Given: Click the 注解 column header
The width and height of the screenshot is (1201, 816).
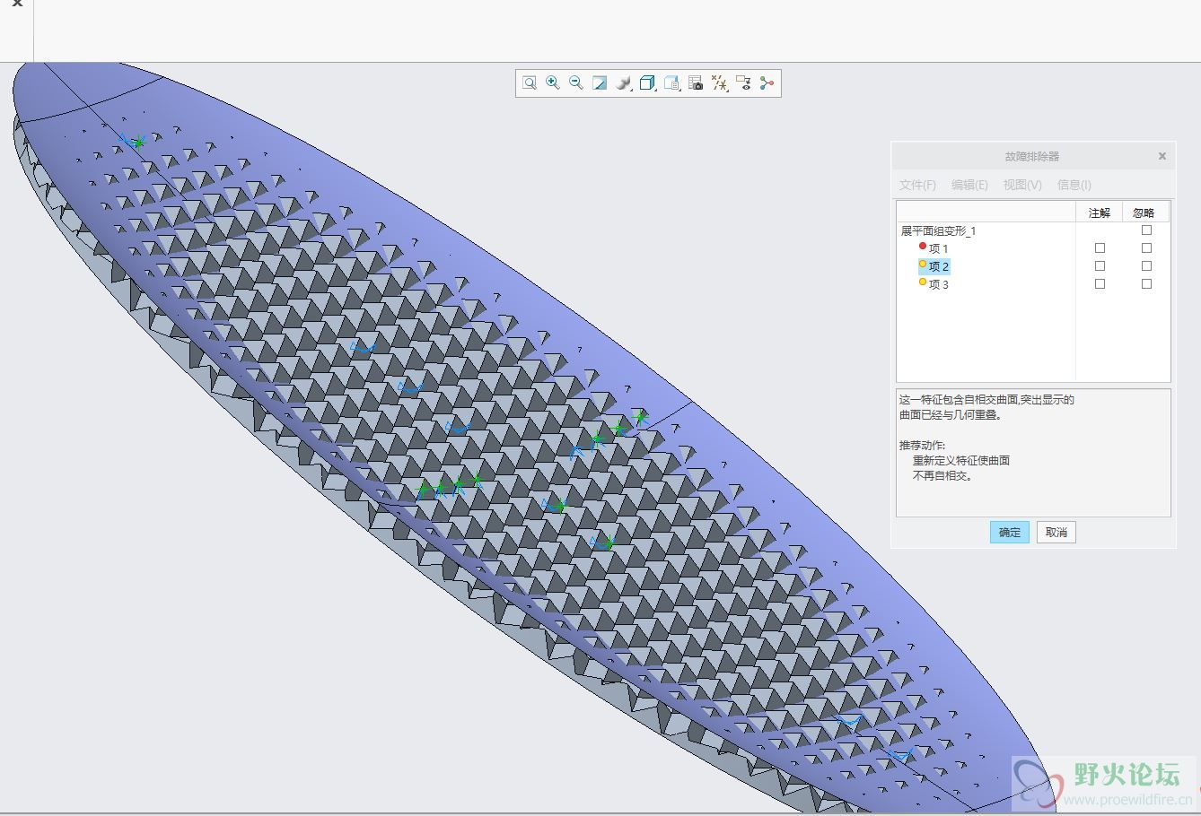Looking at the screenshot, I should tap(1100, 213).
